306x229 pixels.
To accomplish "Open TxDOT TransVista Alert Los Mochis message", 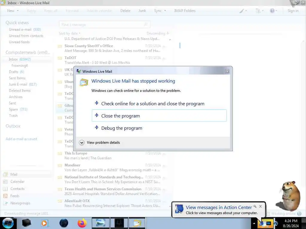I will pos(113,60).
